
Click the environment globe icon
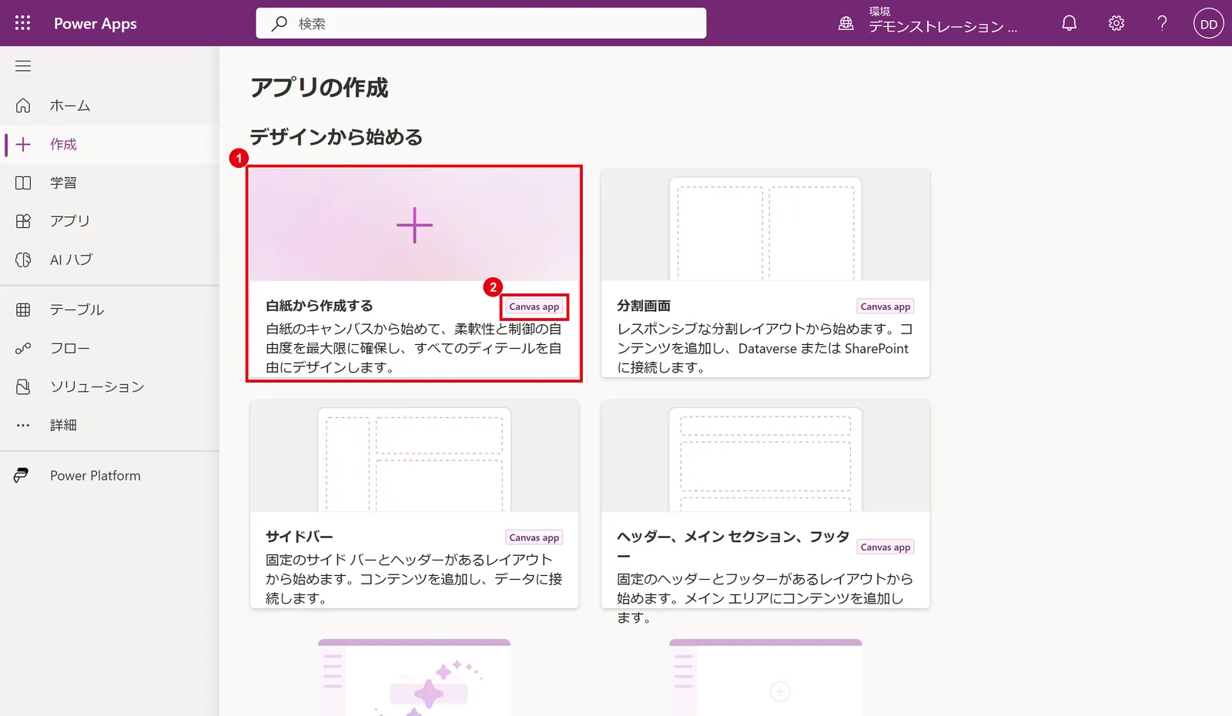pyautogui.click(x=846, y=23)
